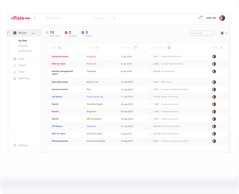
Task: Open the Everything search scope dropdown
Action: tap(100, 18)
